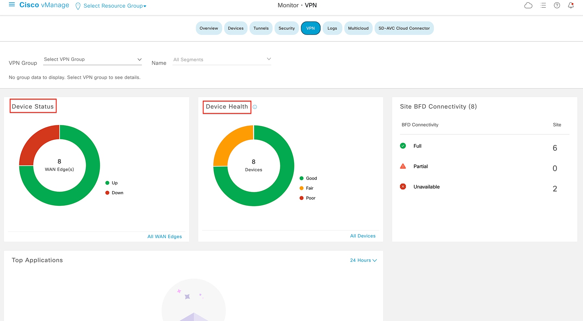Open SD-AVC Cloud Connector tab
Image resolution: width=583 pixels, height=321 pixels.
click(x=404, y=28)
